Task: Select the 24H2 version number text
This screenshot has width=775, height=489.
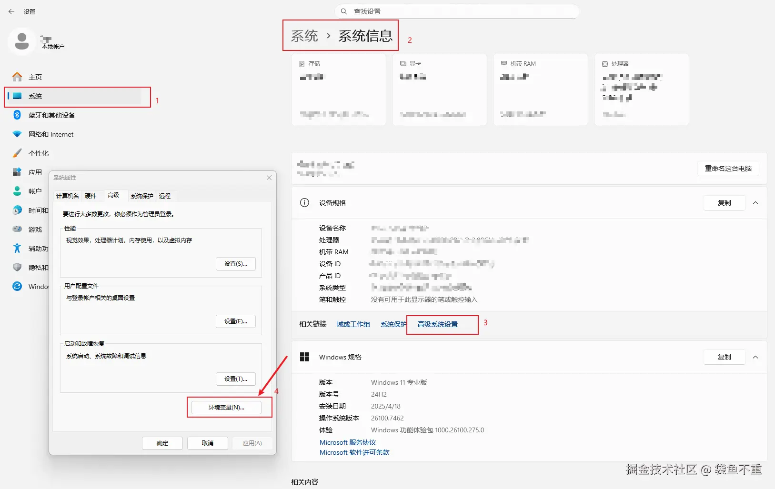Action: tap(379, 394)
